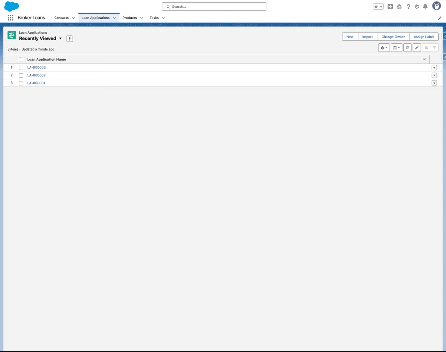The width and height of the screenshot is (446, 352).
Task: Open the Notifications bell
Action: pos(425,7)
